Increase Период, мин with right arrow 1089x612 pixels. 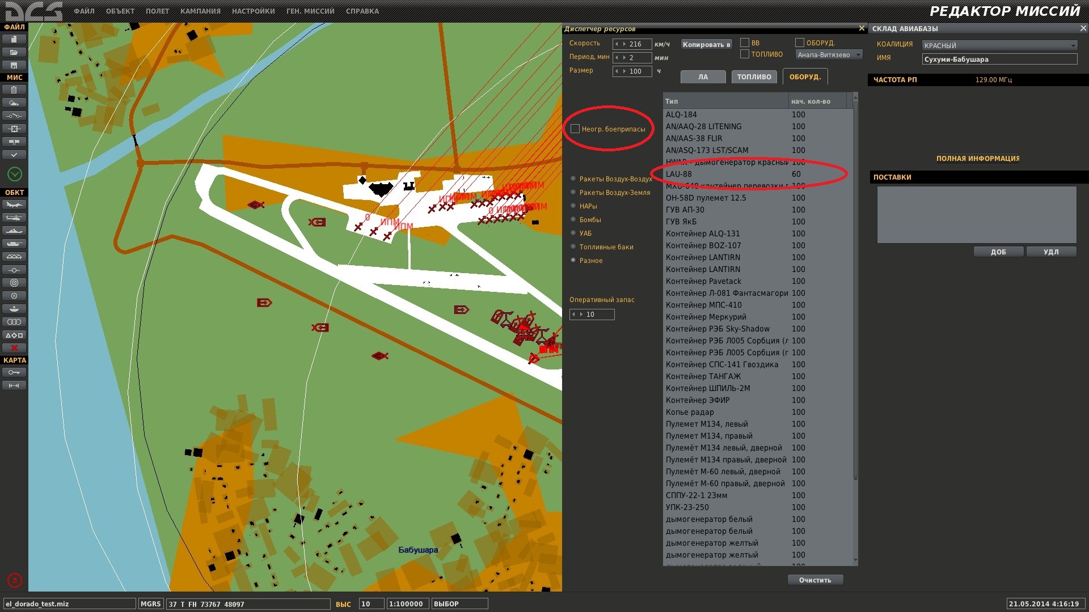coord(624,57)
